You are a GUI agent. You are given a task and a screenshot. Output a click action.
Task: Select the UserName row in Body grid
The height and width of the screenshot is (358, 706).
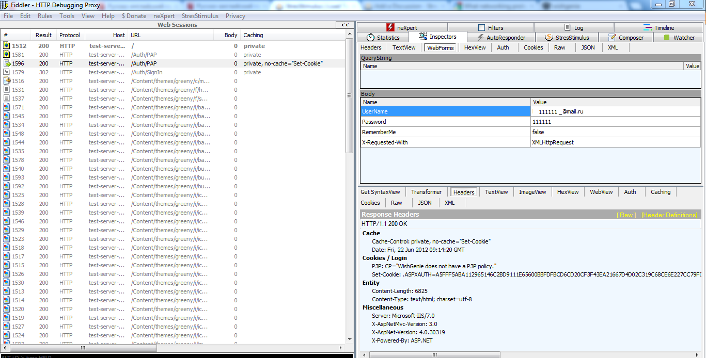click(530, 111)
